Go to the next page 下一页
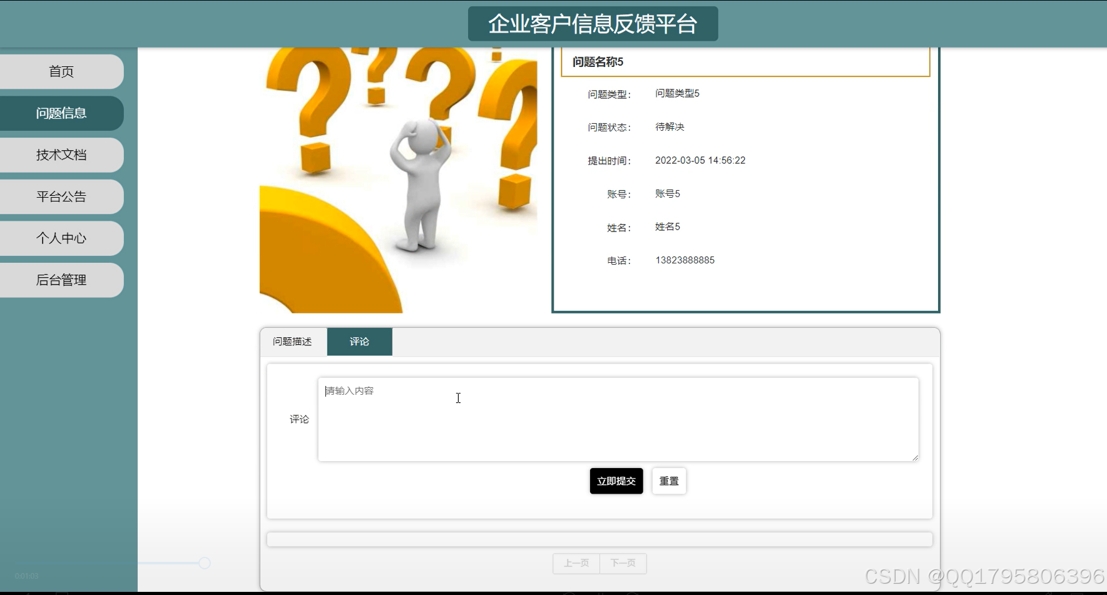Image resolution: width=1107 pixels, height=595 pixels. click(623, 563)
